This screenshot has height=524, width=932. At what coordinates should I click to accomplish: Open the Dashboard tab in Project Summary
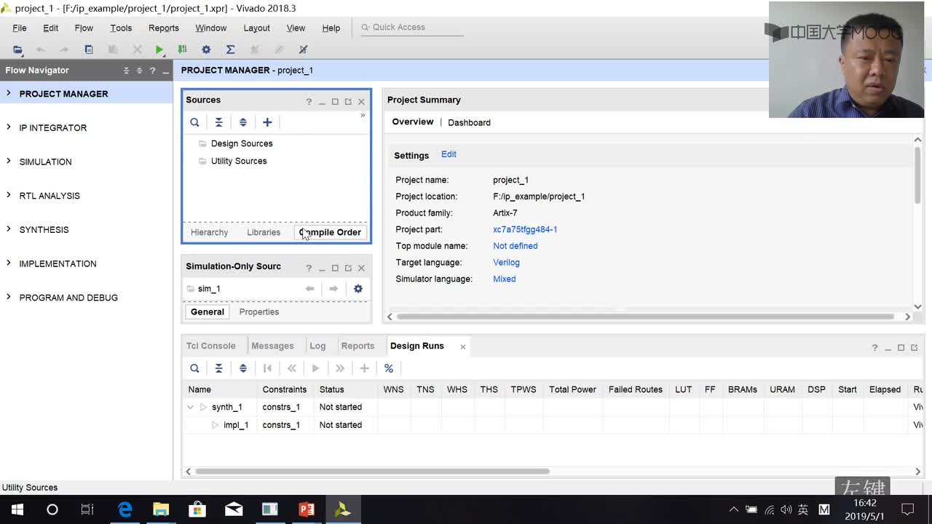click(469, 122)
